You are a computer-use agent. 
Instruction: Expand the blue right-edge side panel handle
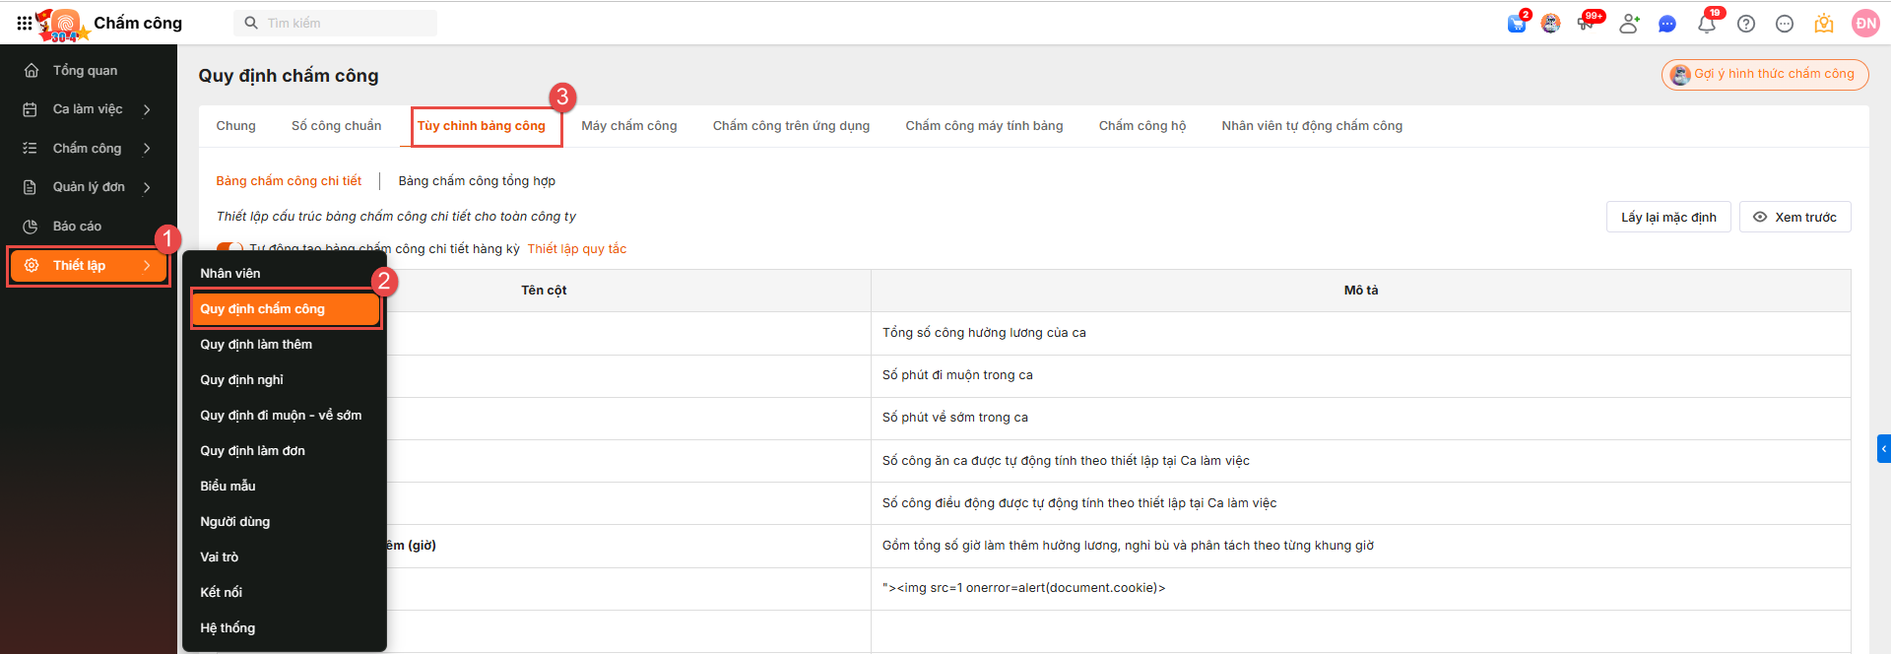pyautogui.click(x=1883, y=448)
